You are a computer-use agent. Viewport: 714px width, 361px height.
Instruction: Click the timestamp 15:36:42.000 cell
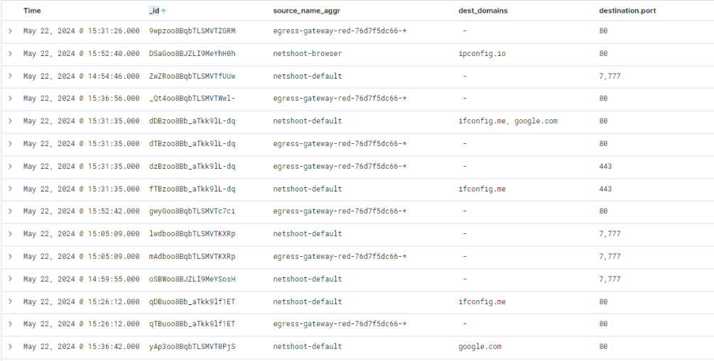click(x=81, y=347)
